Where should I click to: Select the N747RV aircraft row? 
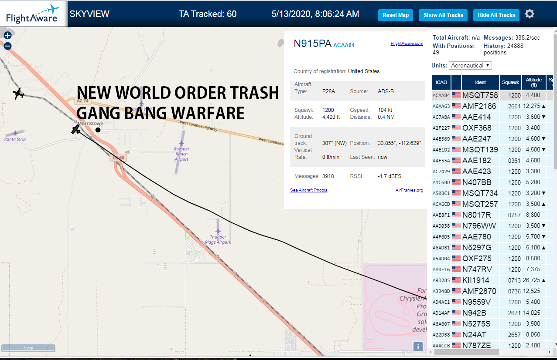coord(492,269)
